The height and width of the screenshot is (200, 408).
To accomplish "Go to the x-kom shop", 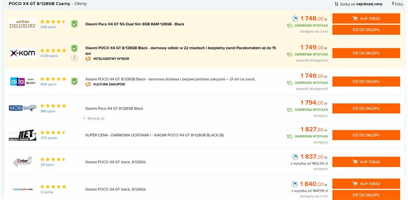I will [366, 53].
